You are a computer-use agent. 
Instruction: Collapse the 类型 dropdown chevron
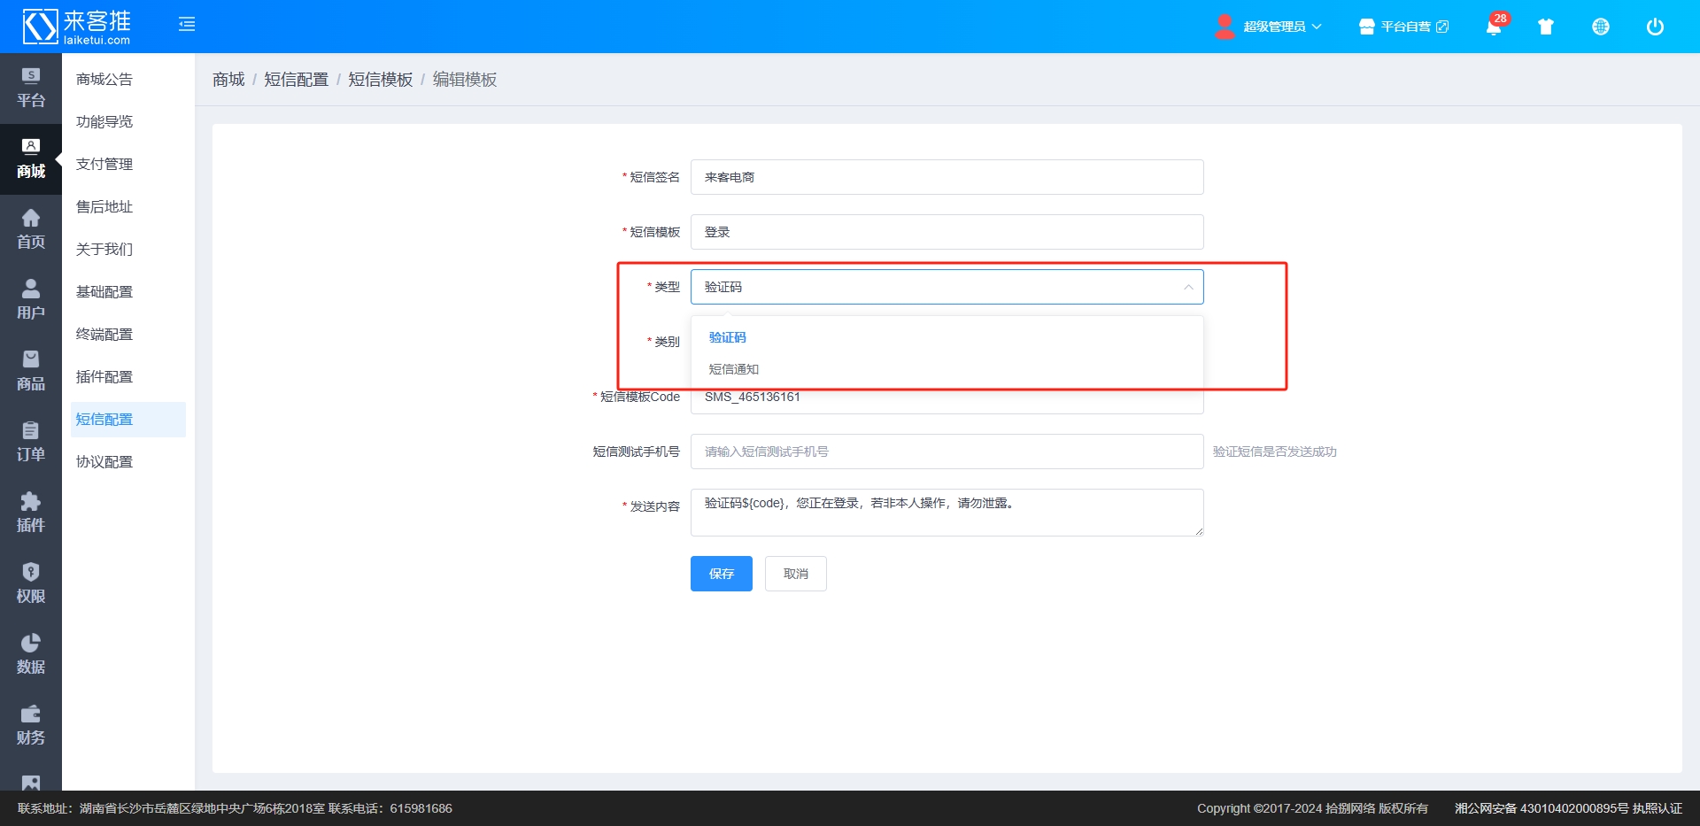[1187, 287]
